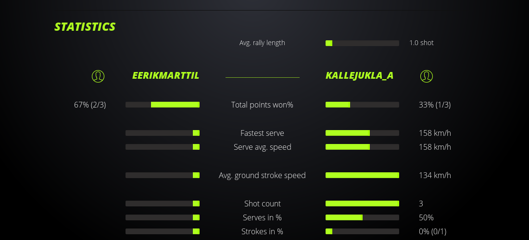Select the Shot count label

[x=262, y=204]
